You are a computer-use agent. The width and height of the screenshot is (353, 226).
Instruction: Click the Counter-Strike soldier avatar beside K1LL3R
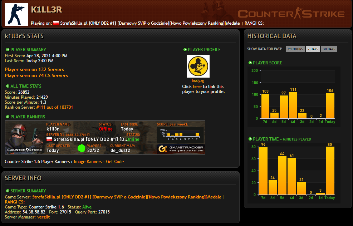pos(16,14)
